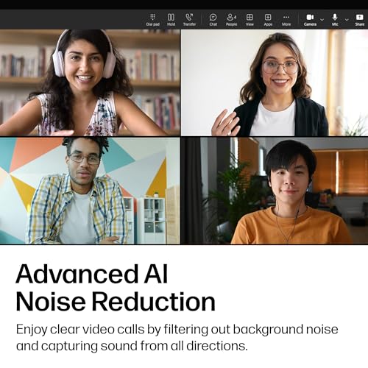This screenshot has height=368, width=368.
Task: Open the Apps menu
Action: coord(268,20)
